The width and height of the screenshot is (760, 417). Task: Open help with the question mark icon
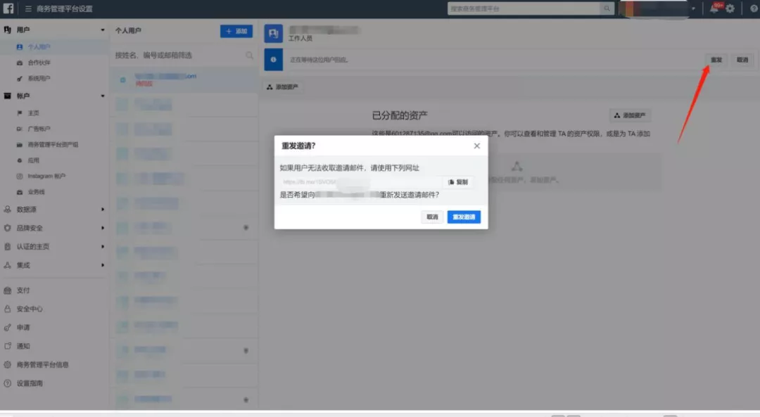coord(752,9)
